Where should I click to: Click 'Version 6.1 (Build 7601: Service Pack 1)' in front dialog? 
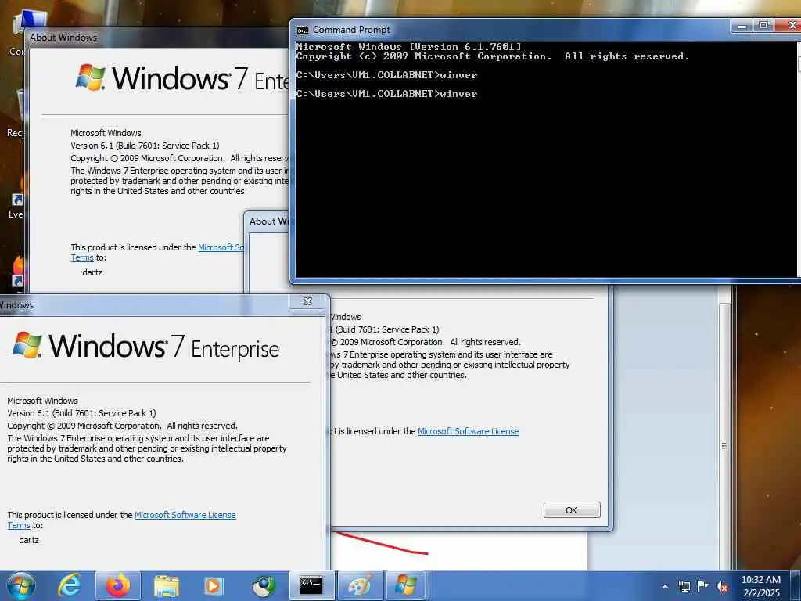[81, 413]
